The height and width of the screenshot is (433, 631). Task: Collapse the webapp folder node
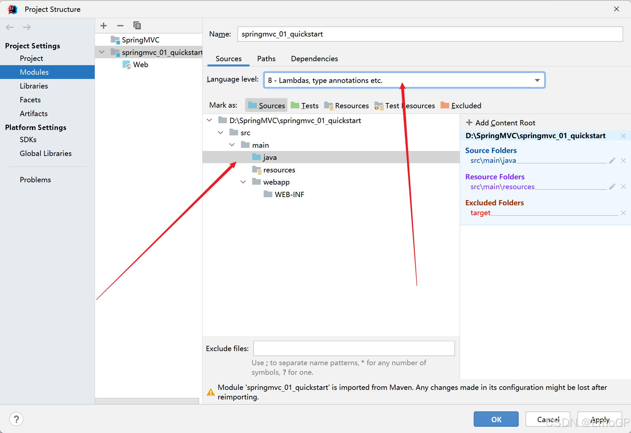tap(243, 182)
